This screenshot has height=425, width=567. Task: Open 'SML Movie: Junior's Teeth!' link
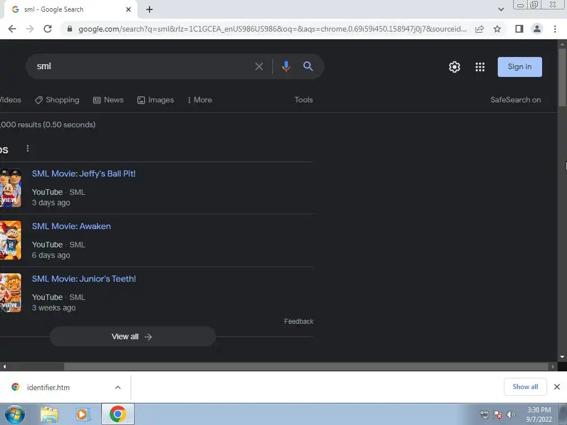84,279
